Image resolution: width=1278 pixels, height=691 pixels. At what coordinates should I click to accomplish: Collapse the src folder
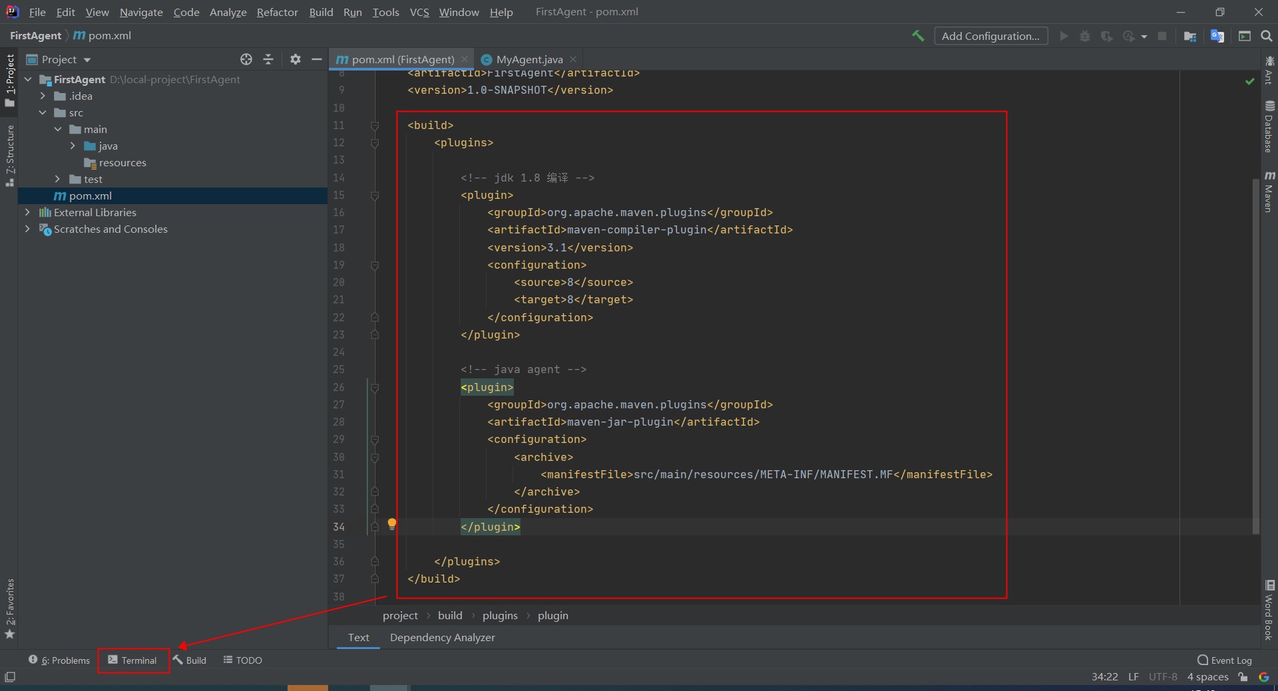[x=43, y=112]
